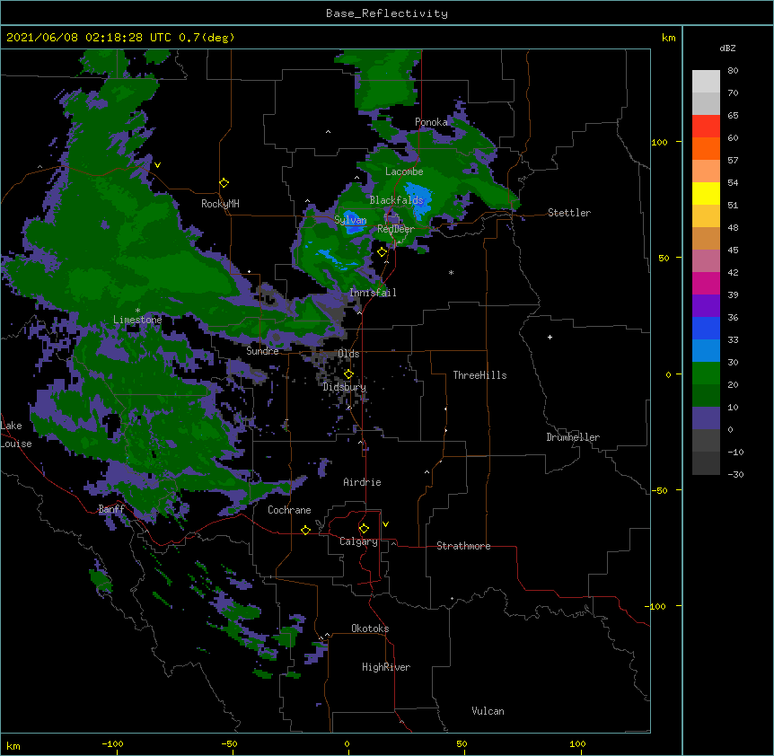Click the km unit label at bottom-left corner
This screenshot has width=774, height=756.
pos(13,746)
